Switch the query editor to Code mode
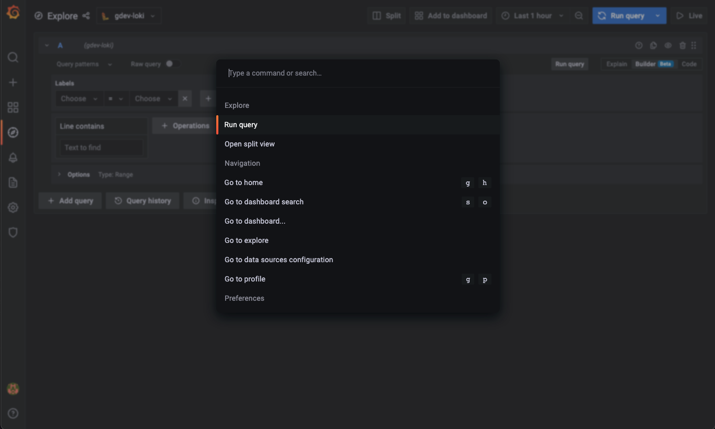This screenshot has width=715, height=429. (x=689, y=64)
